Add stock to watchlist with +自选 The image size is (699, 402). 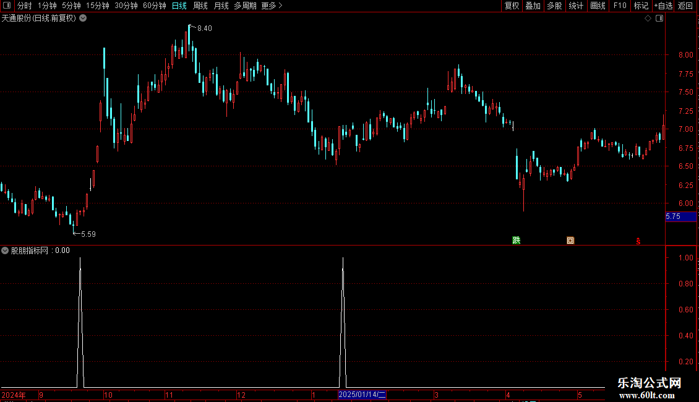663,6
